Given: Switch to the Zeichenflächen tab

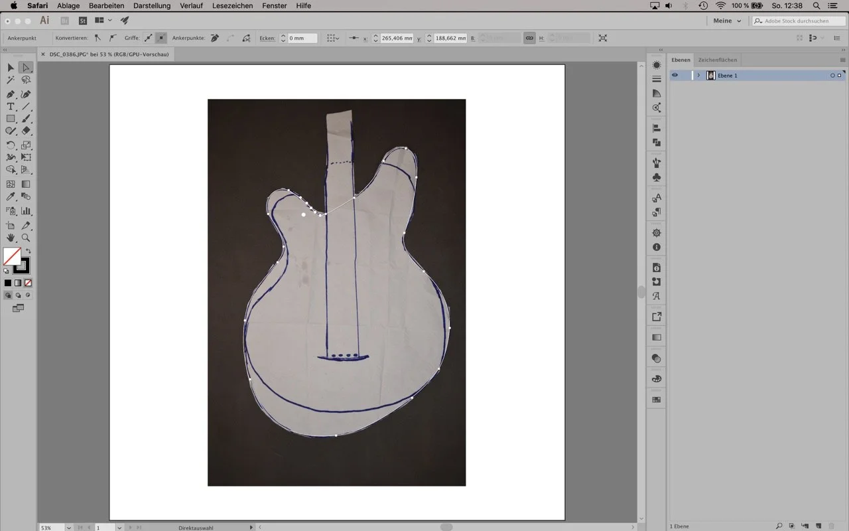Looking at the screenshot, I should point(717,60).
